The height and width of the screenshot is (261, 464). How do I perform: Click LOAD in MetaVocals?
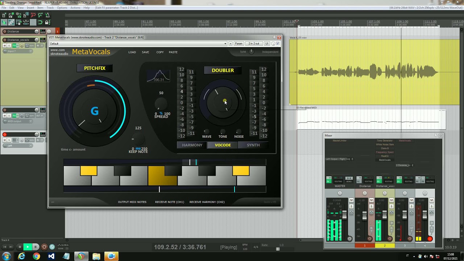click(132, 52)
